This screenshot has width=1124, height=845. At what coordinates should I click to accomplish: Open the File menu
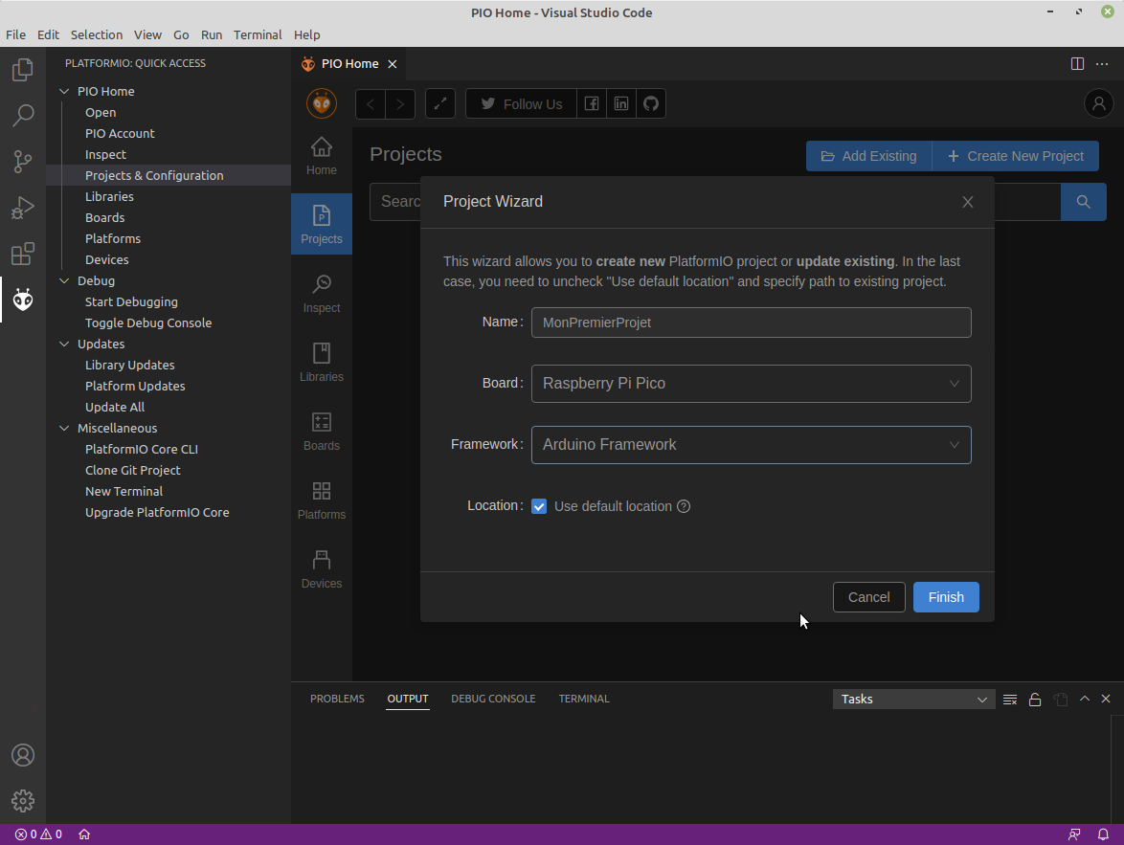(15, 35)
